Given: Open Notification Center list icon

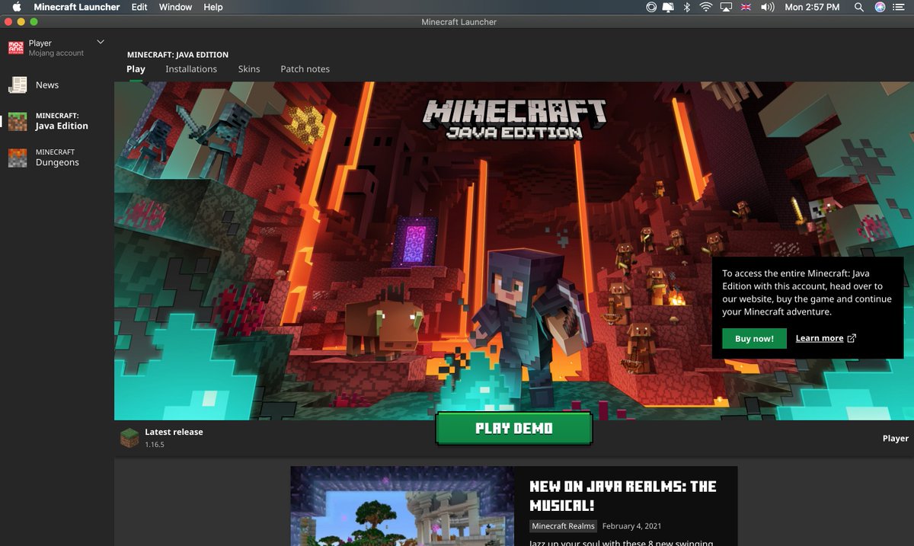Looking at the screenshot, I should click(x=899, y=7).
